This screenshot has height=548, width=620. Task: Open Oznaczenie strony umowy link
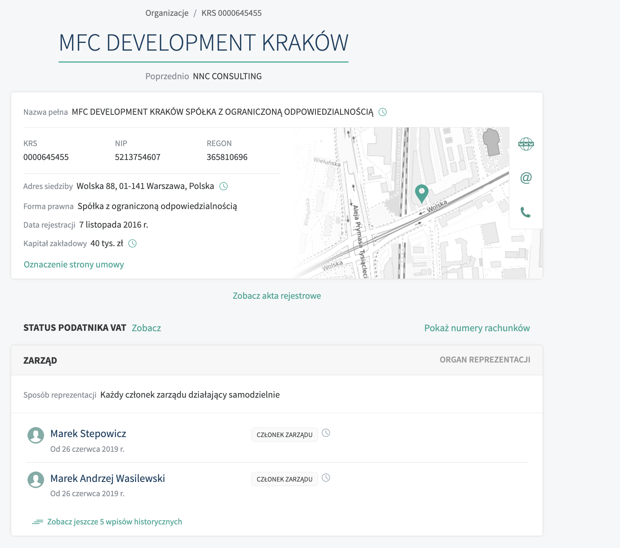pyautogui.click(x=74, y=264)
